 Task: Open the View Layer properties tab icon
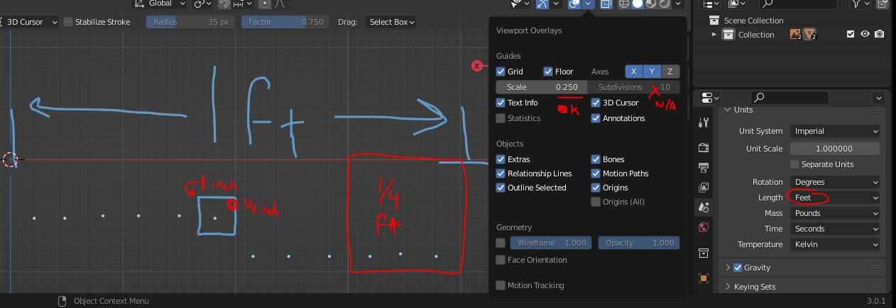coord(703,188)
